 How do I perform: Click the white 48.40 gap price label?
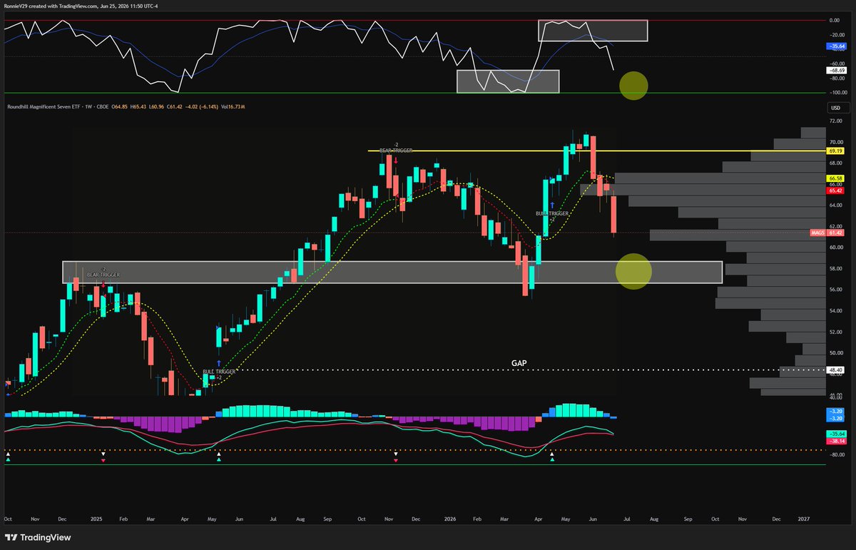[x=835, y=370]
